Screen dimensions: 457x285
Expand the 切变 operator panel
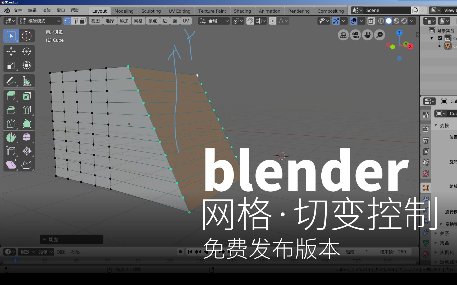coord(71,239)
